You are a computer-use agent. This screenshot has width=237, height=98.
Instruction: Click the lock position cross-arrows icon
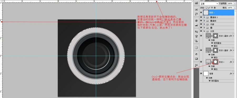coord(212,8)
